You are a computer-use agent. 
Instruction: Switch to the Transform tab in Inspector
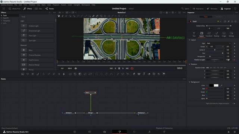coord(209,34)
